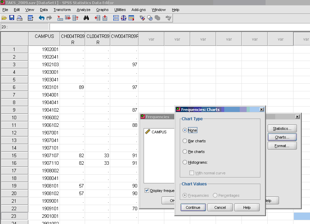Select Percentages chart values radio button

(215, 195)
